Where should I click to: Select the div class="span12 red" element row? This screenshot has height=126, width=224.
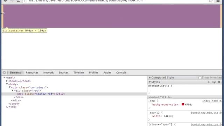tap(74, 94)
